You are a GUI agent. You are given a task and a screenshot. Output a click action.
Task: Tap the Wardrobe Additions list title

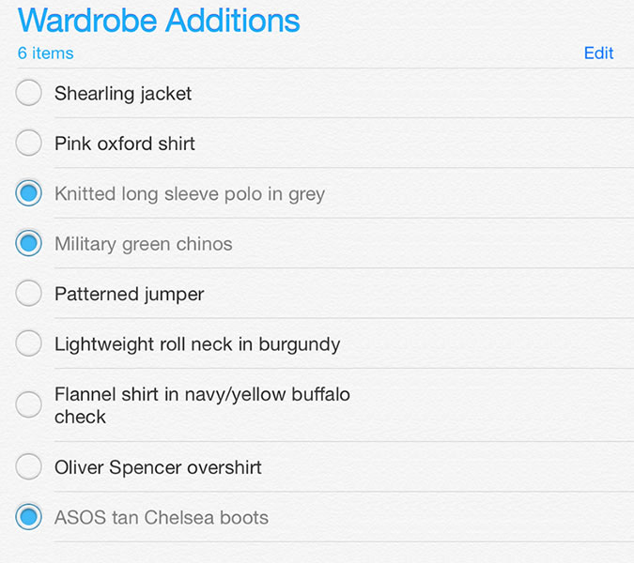click(x=159, y=21)
